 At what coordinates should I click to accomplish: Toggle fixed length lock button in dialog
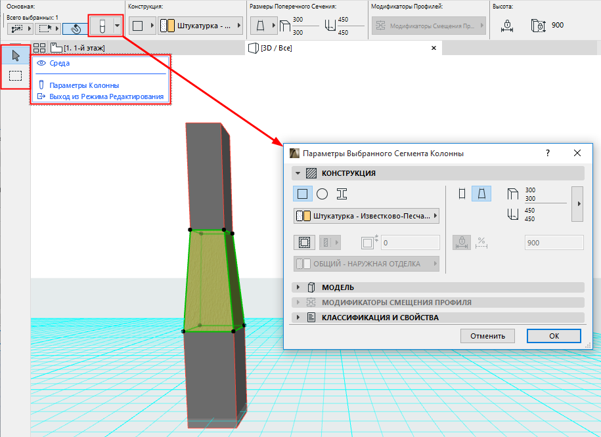[462, 242]
